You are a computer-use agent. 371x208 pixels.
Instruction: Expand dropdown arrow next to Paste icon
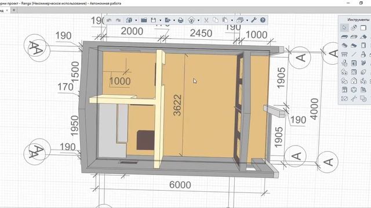point(232,21)
